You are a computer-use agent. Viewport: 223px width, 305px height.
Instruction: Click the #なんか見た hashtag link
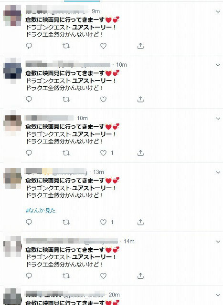pos(41,211)
